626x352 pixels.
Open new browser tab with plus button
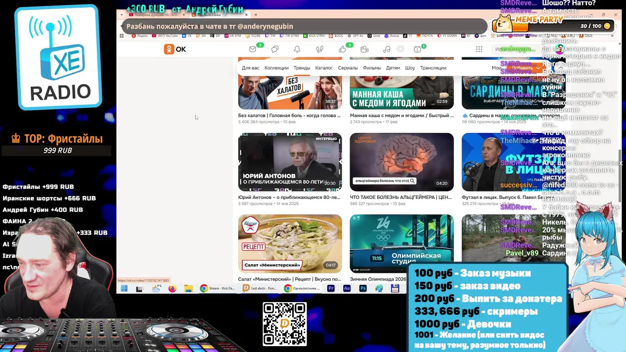pos(255,15)
